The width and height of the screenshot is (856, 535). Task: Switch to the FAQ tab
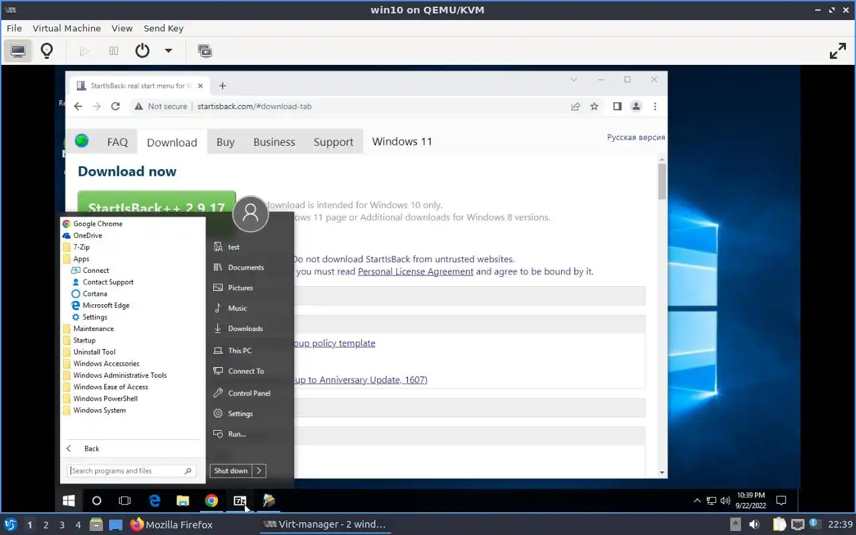117,142
